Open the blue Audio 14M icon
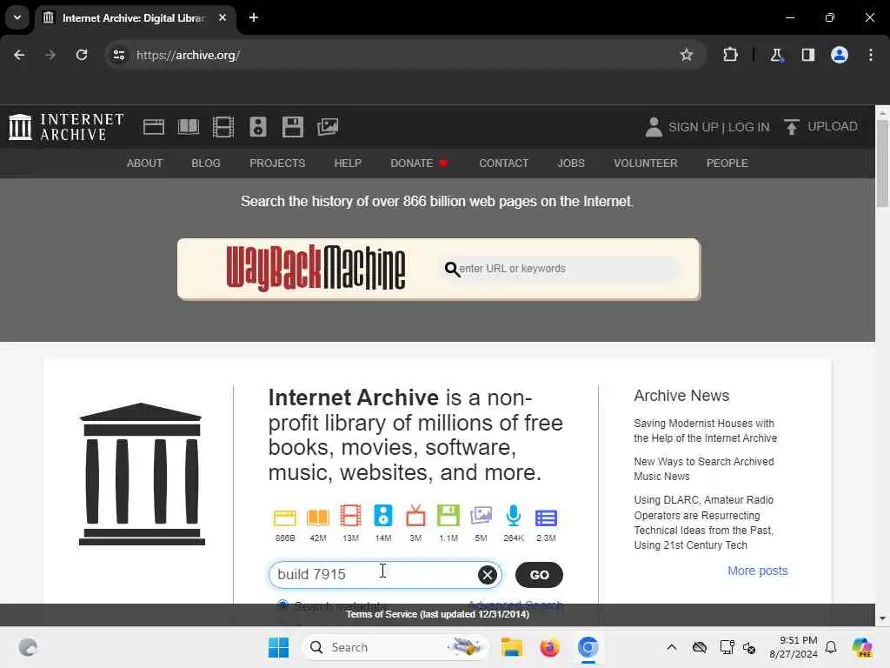 tap(383, 516)
